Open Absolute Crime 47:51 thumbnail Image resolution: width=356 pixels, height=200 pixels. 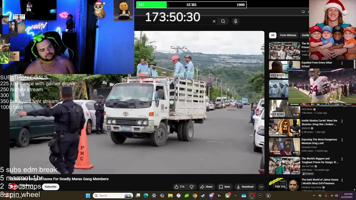point(285,146)
